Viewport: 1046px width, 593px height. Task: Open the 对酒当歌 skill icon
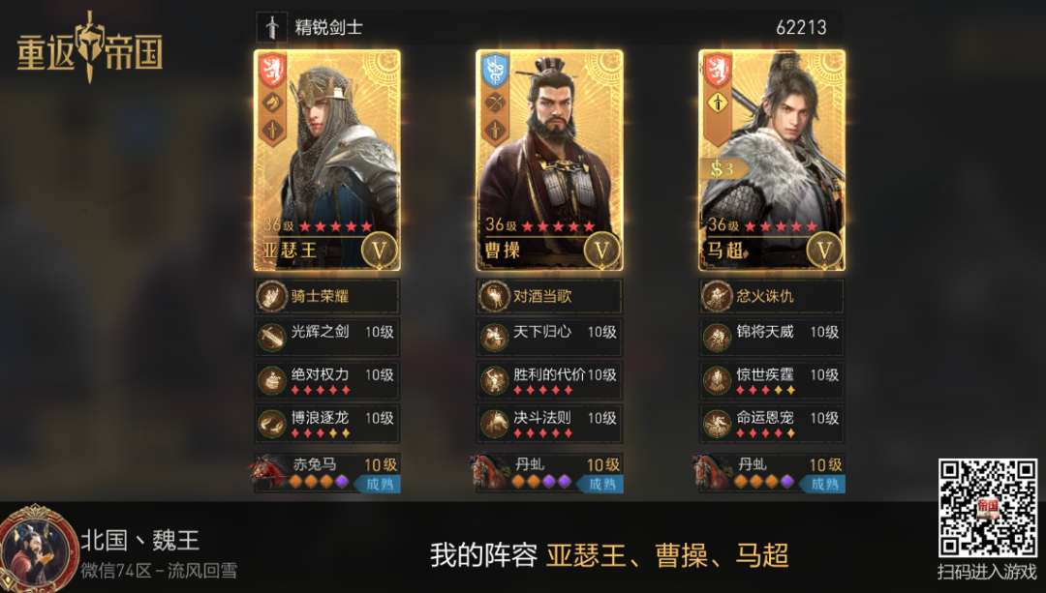point(494,296)
